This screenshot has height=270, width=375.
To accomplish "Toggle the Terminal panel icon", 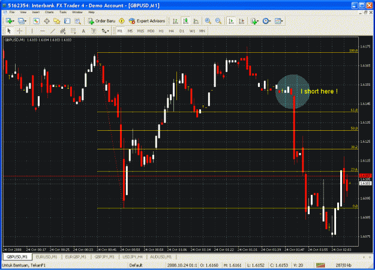I will click(67, 21).
